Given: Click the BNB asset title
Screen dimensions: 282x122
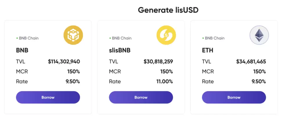Looking at the screenshot, I should (22, 50).
